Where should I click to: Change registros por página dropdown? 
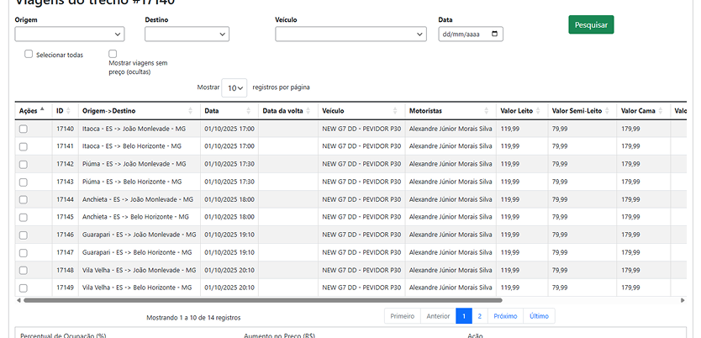[x=235, y=87]
